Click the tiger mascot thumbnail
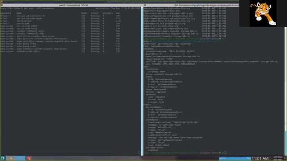287x161 pixels. click(263, 13)
